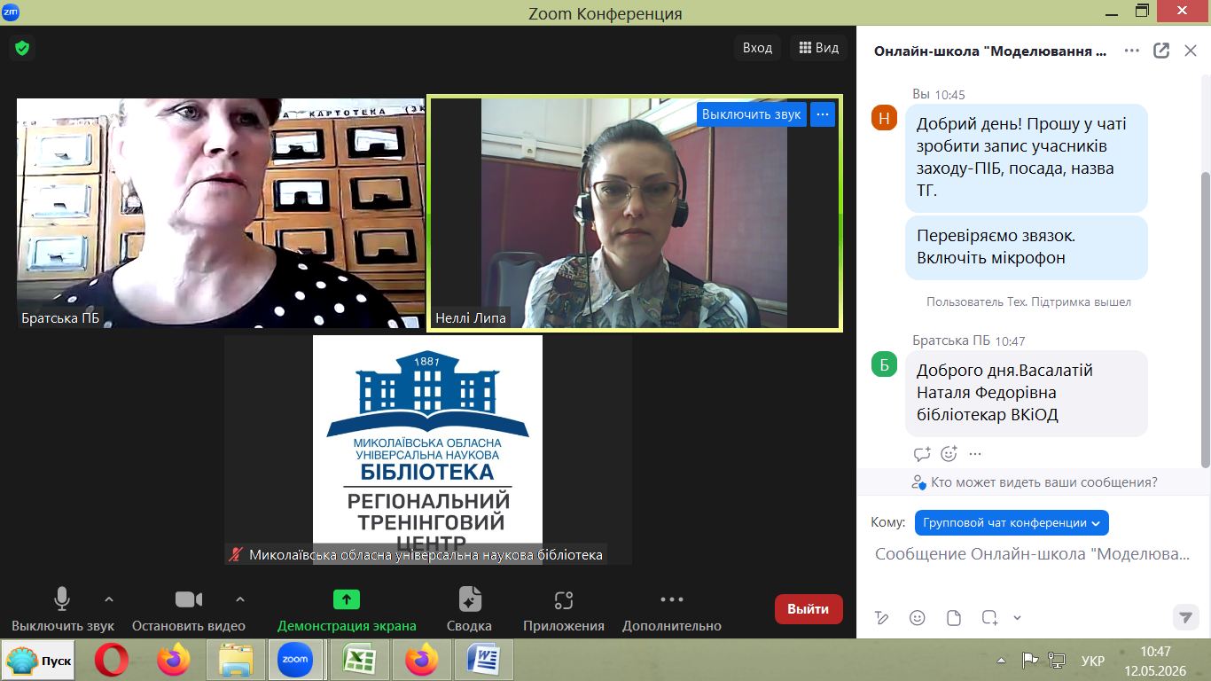
Task: Switch to Zoom in the taskbar
Action: click(x=294, y=661)
